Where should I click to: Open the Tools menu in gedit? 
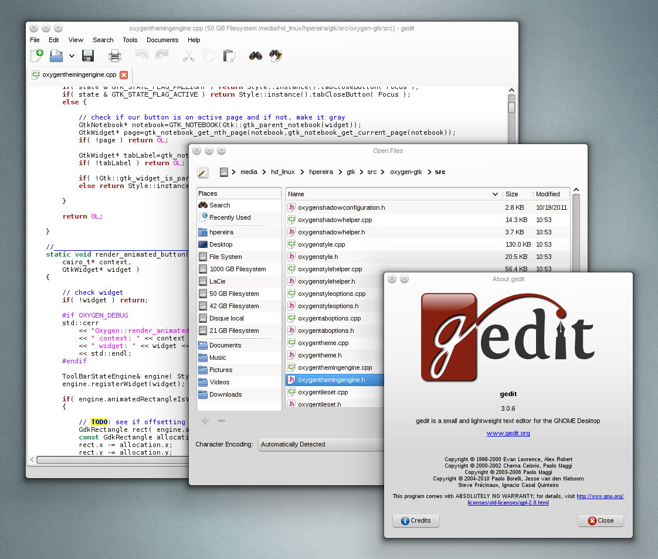point(130,40)
